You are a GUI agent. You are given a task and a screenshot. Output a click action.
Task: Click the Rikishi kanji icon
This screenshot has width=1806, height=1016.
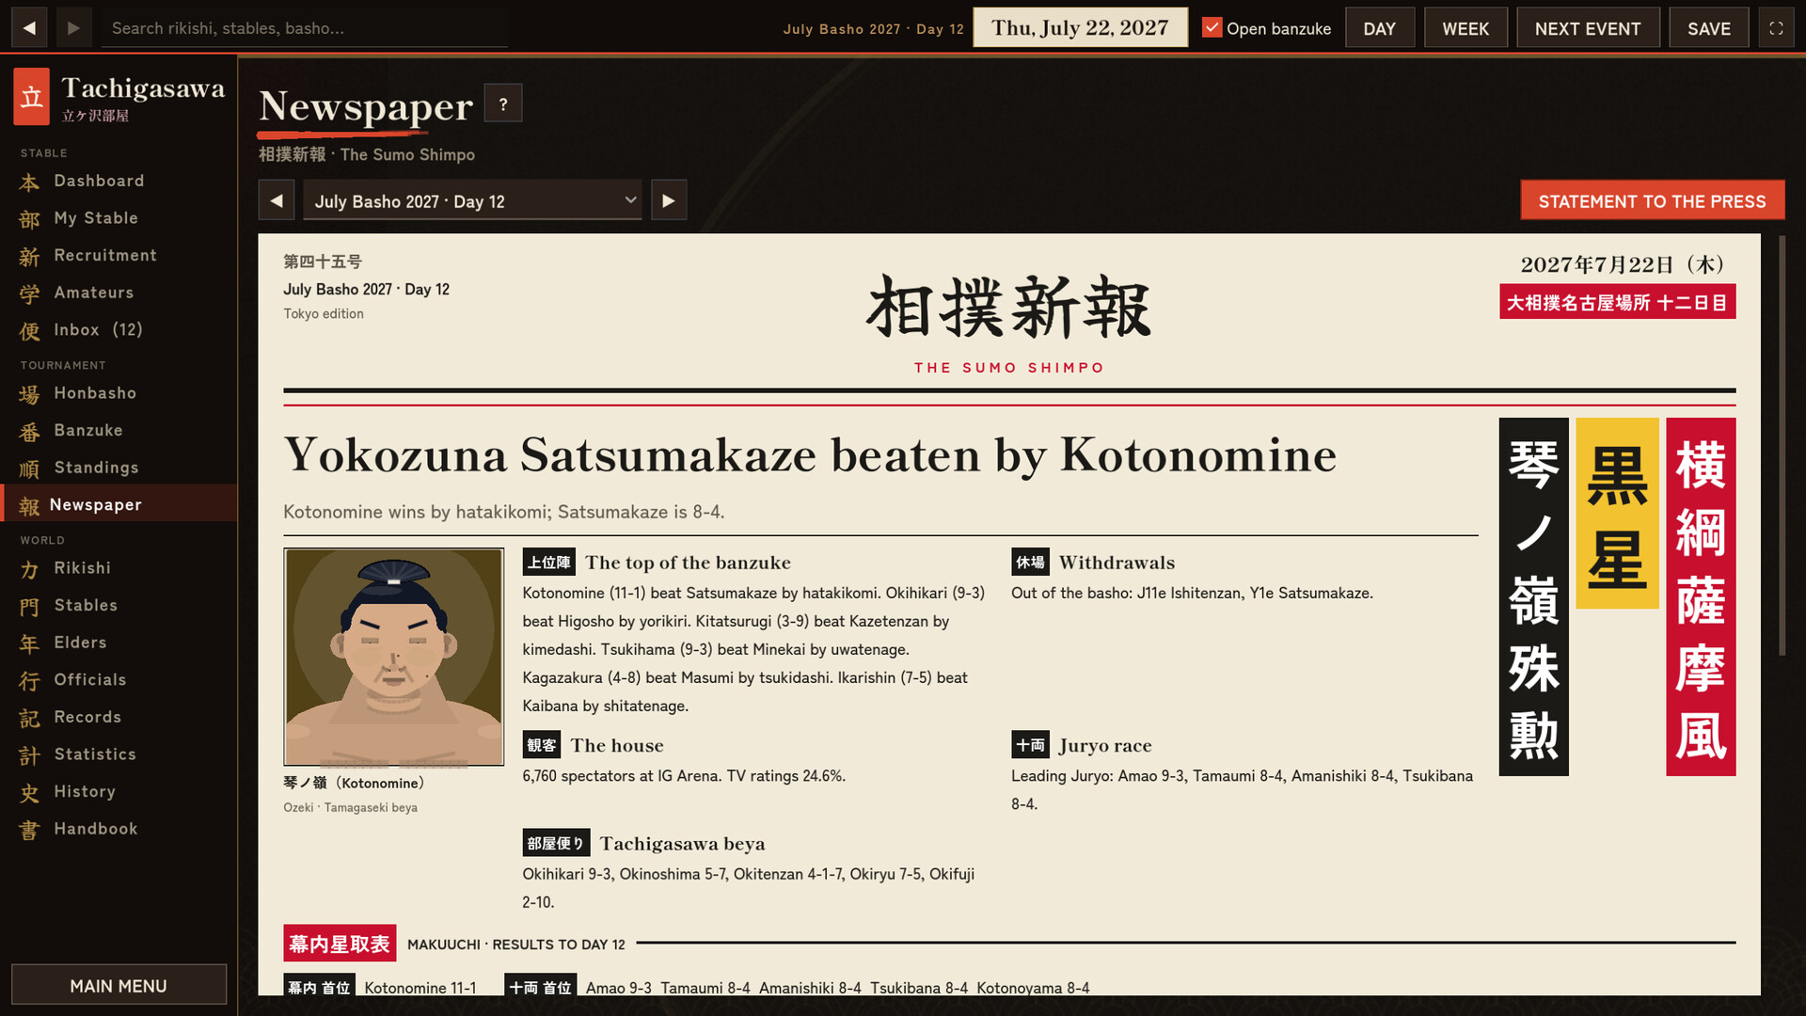coord(29,569)
